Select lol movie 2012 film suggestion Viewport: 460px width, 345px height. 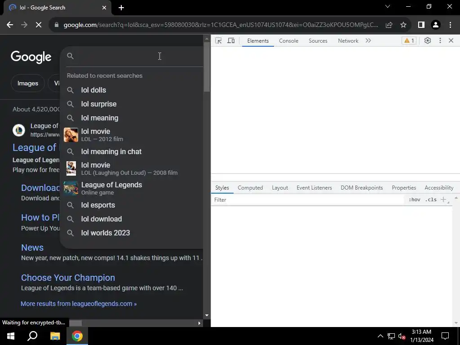pyautogui.click(x=132, y=135)
